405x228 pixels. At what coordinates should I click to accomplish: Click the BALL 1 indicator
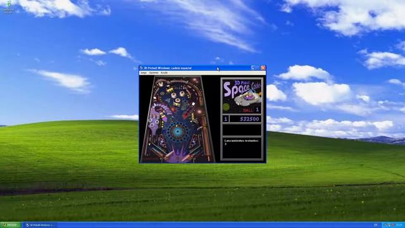[251, 110]
